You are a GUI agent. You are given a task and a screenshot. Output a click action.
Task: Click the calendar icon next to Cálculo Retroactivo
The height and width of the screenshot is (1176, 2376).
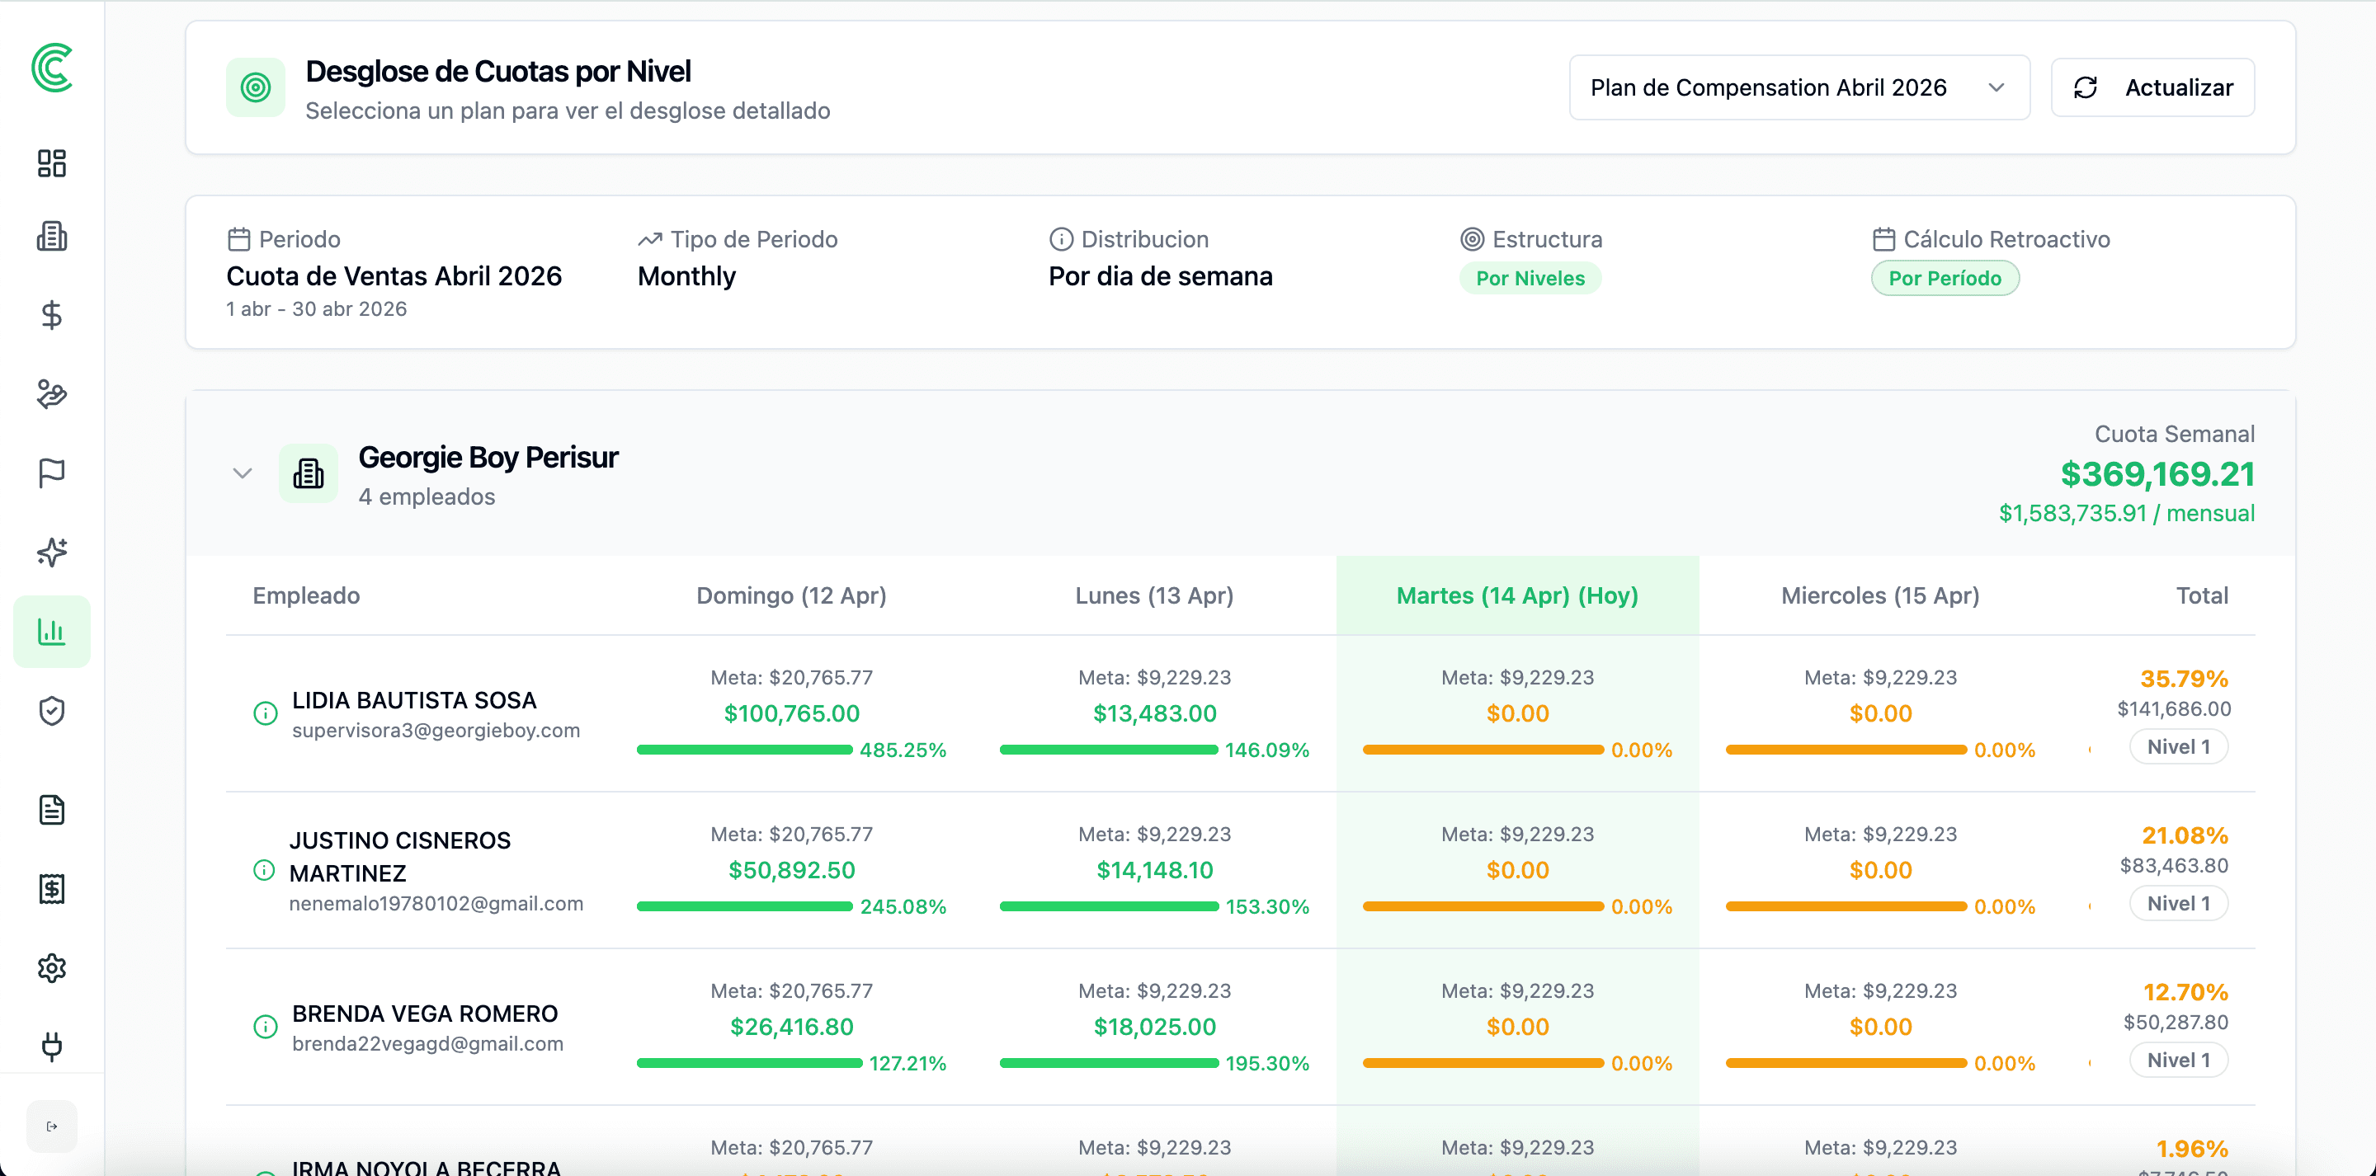click(x=1883, y=240)
